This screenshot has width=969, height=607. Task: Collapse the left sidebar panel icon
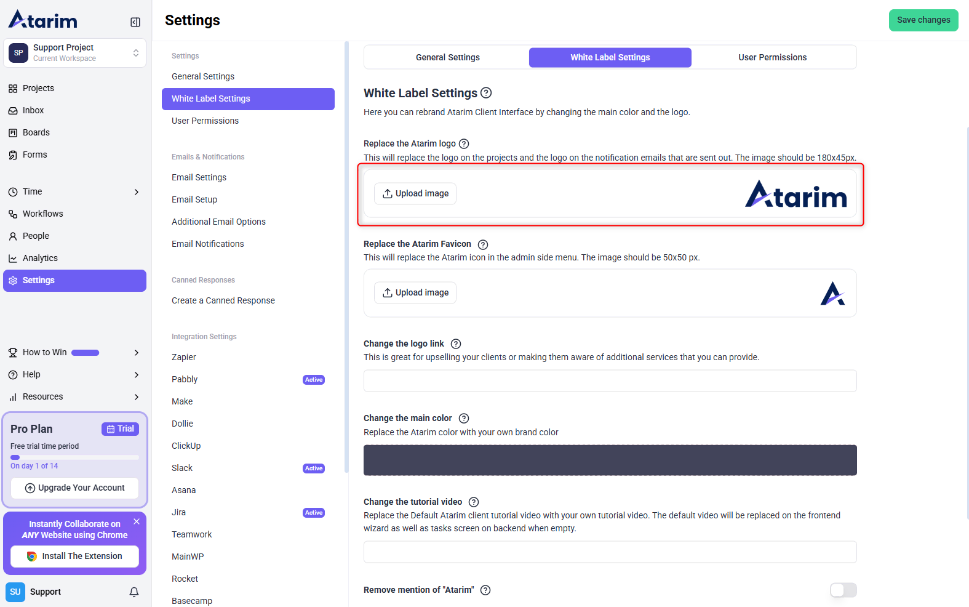coord(135,22)
